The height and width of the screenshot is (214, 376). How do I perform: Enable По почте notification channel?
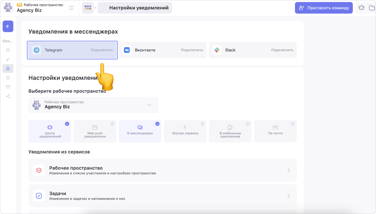(275, 131)
